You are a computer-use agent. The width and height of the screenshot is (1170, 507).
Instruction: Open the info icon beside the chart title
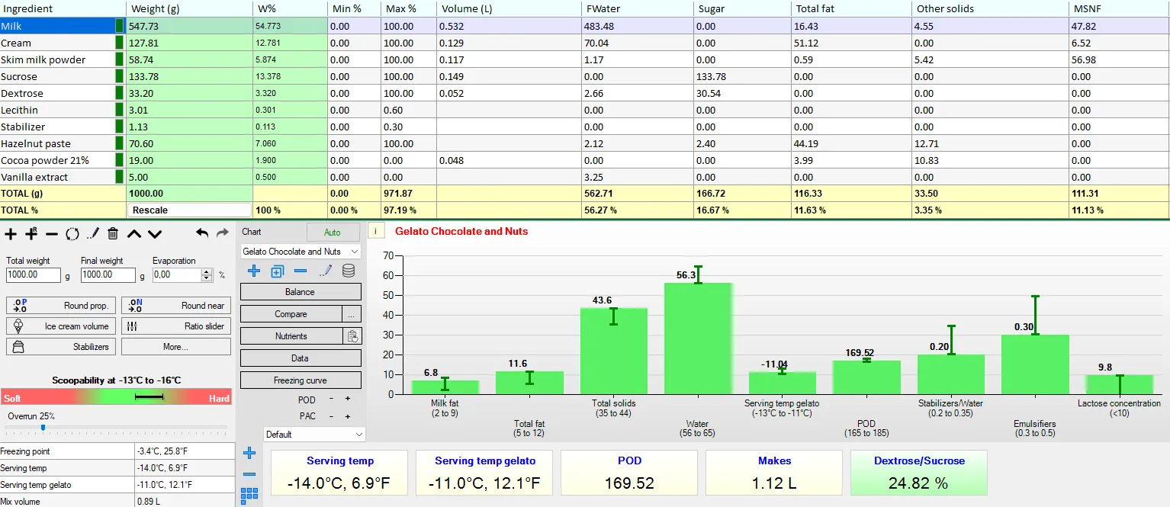[x=377, y=231]
